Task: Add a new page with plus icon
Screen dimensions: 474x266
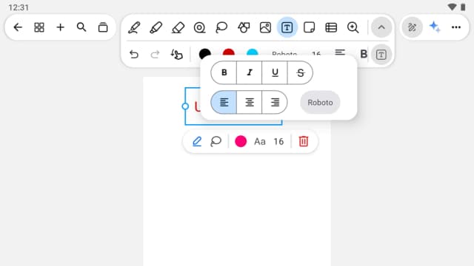Action: point(61,27)
